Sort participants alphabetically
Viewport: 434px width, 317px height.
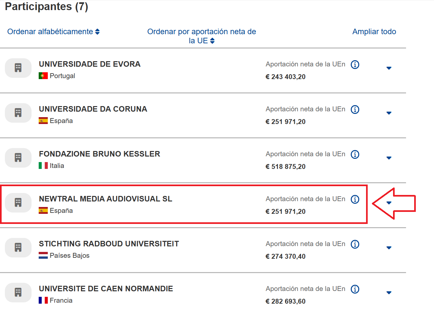53,32
